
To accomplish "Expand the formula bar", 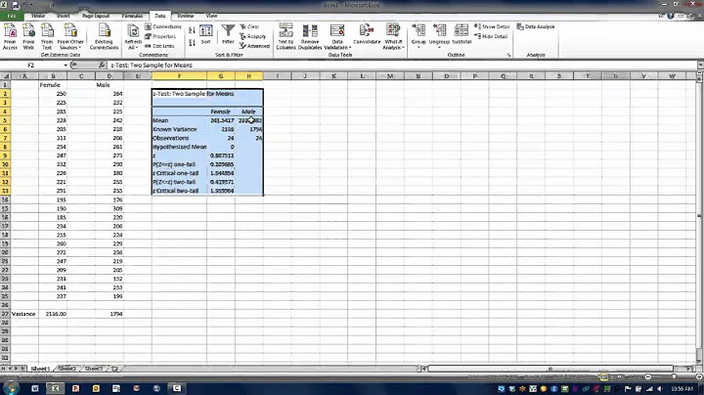I will pos(700,66).
